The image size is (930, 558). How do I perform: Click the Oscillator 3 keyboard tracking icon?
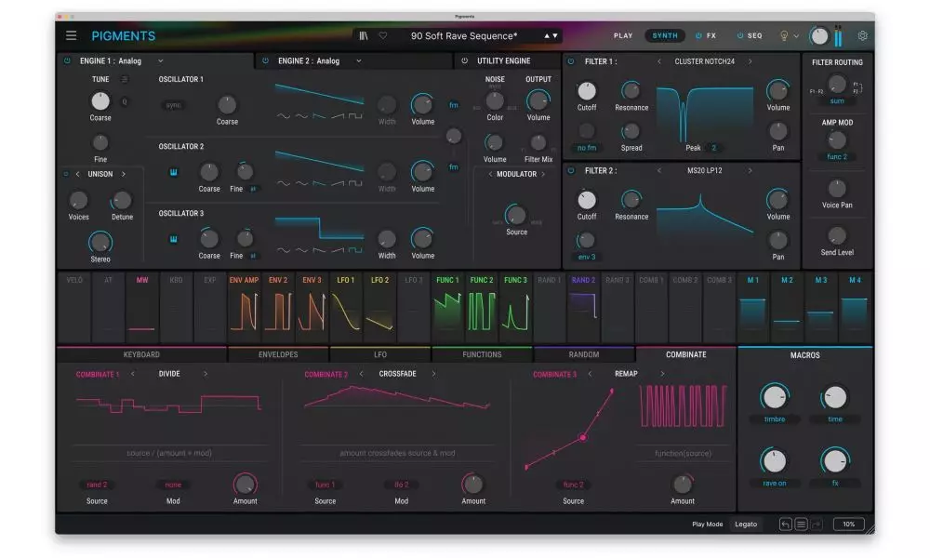click(173, 240)
